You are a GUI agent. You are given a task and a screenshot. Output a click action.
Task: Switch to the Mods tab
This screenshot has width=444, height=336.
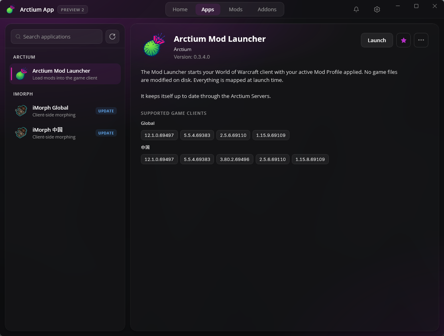point(236,9)
